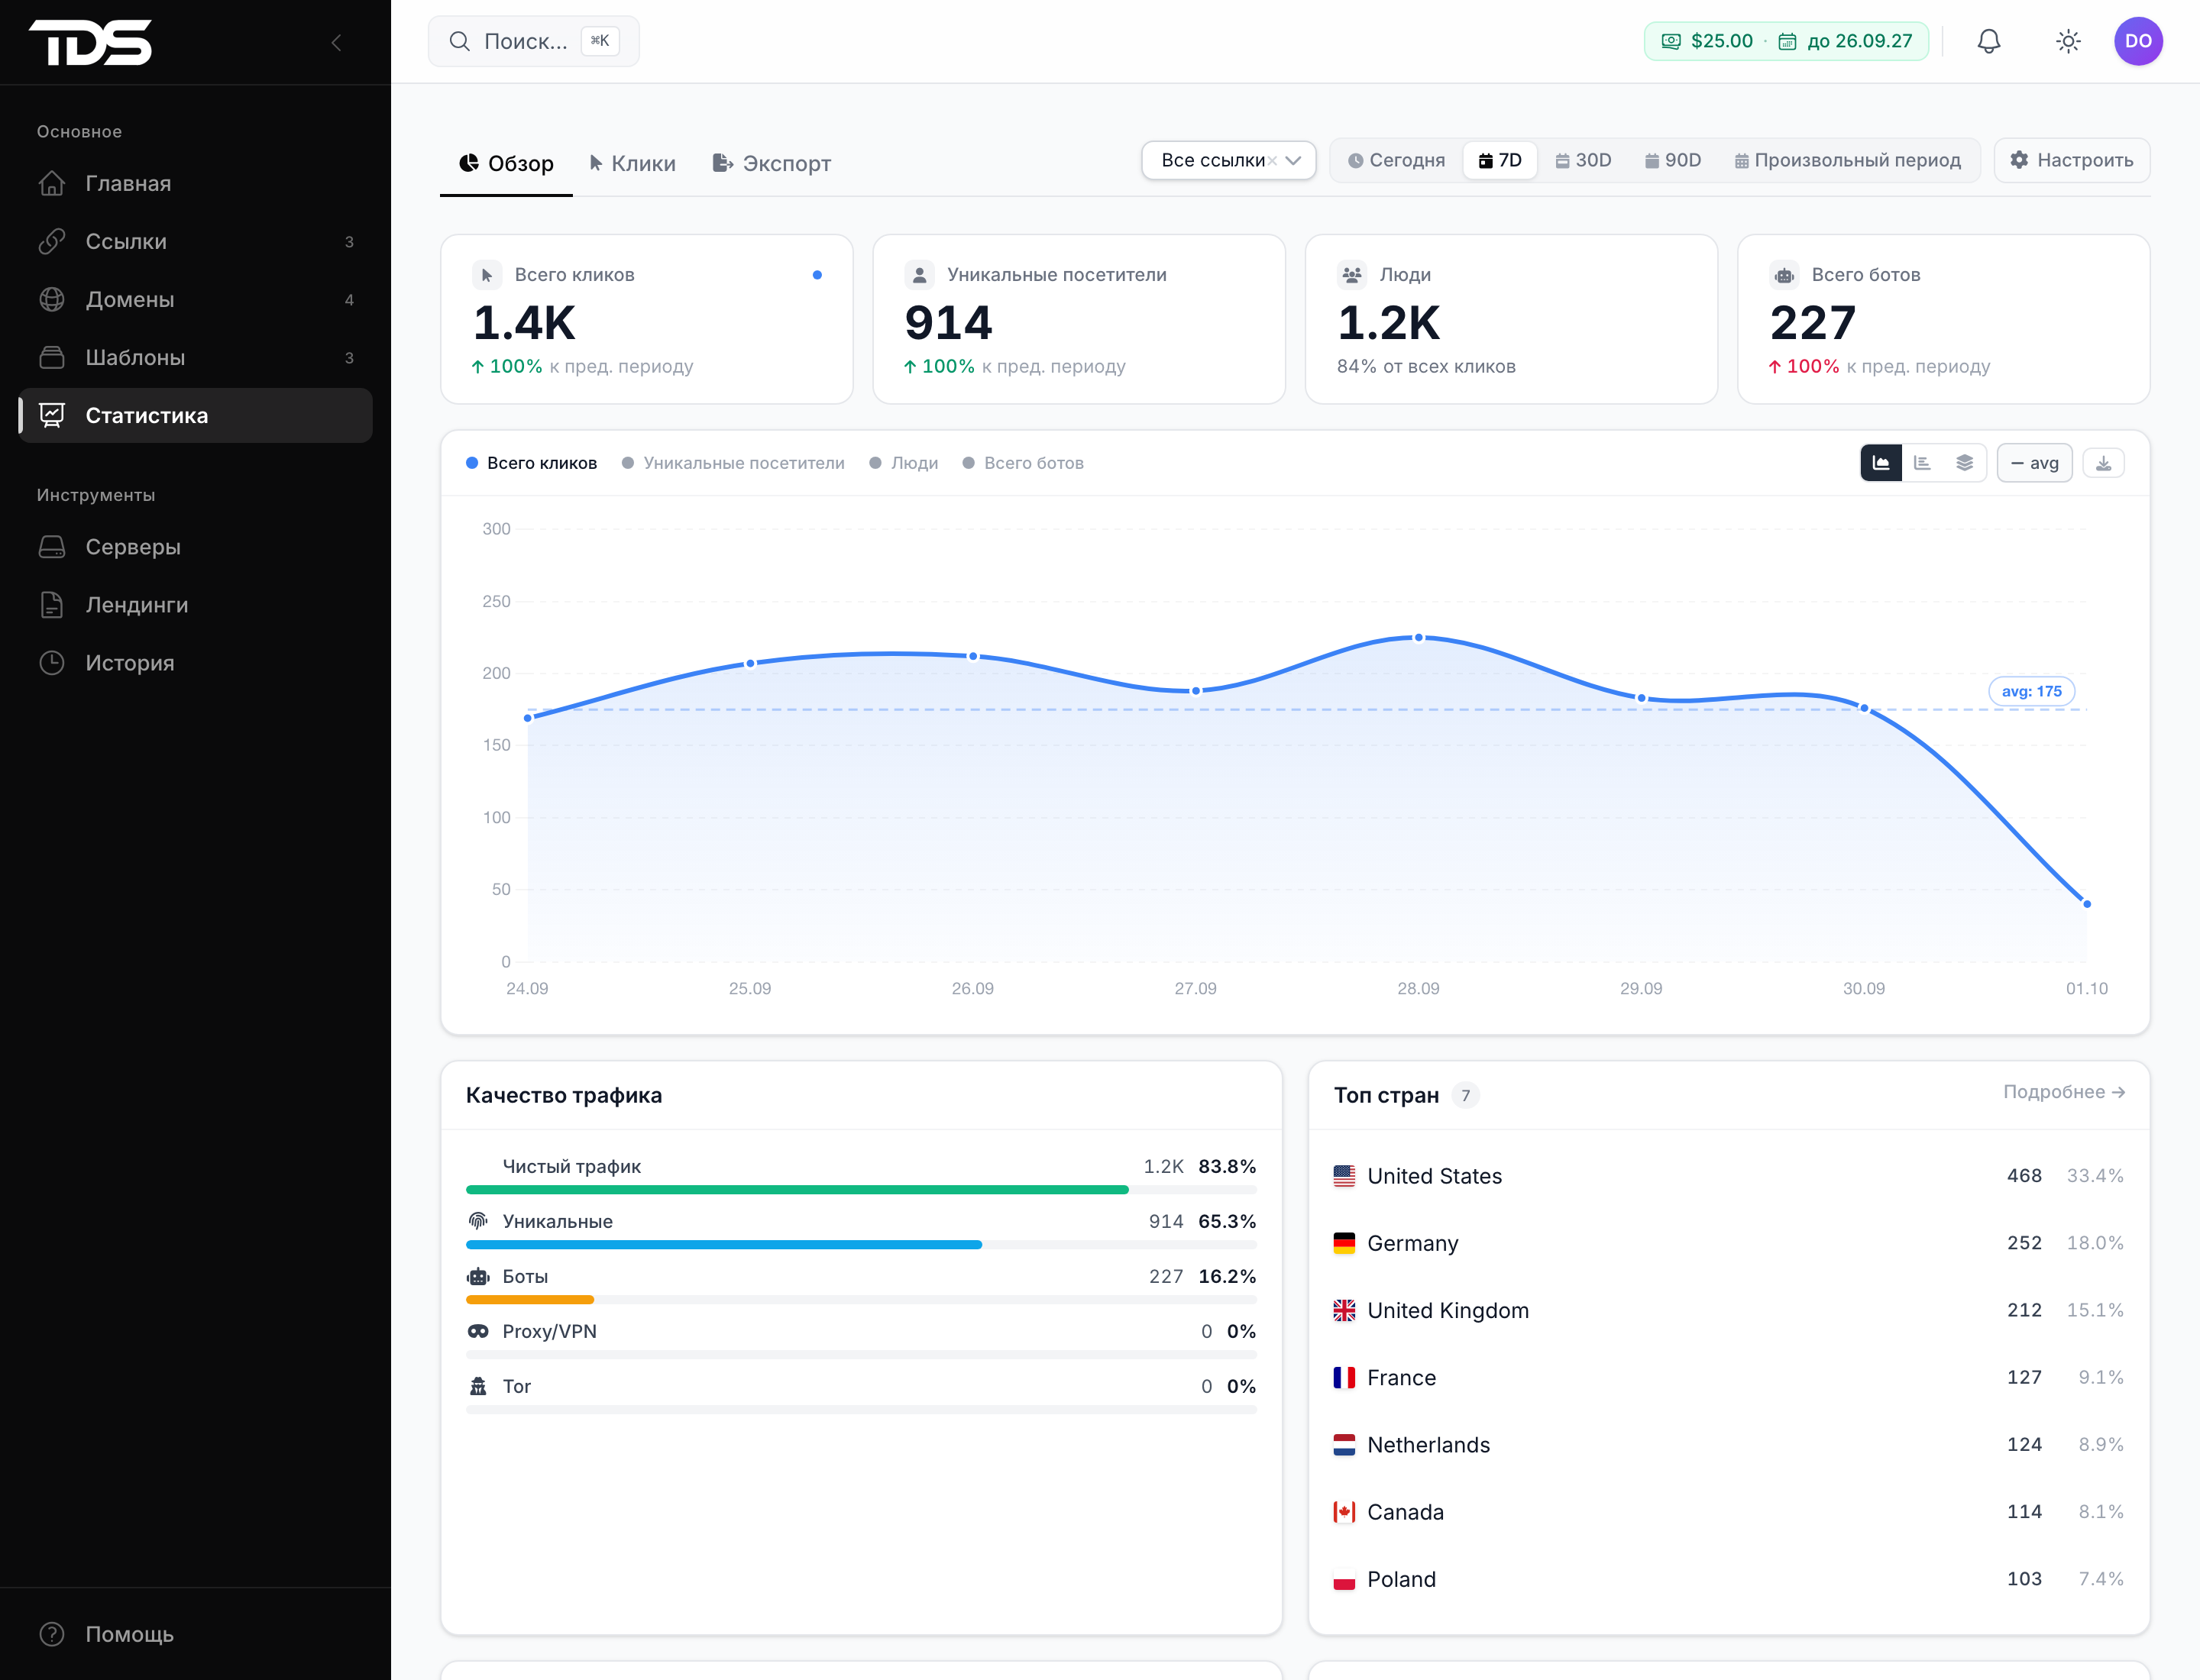
Task: Toggle the Всего ботов chart series
Action: 1022,463
